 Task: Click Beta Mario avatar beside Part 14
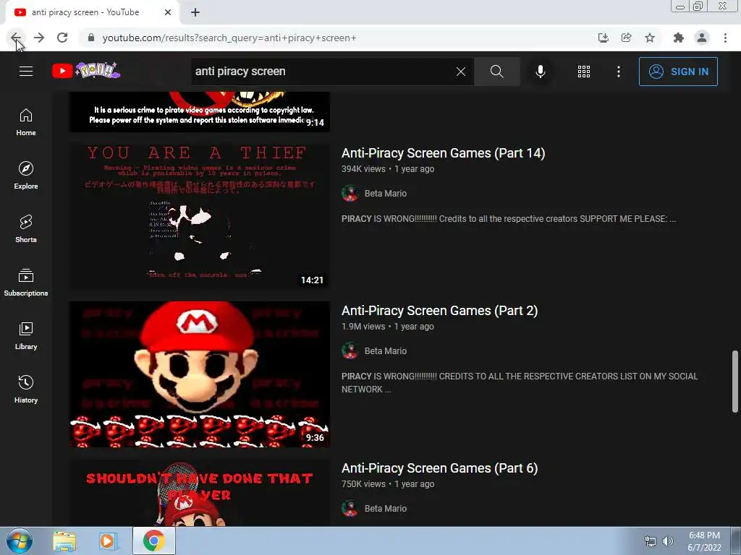[x=350, y=194]
